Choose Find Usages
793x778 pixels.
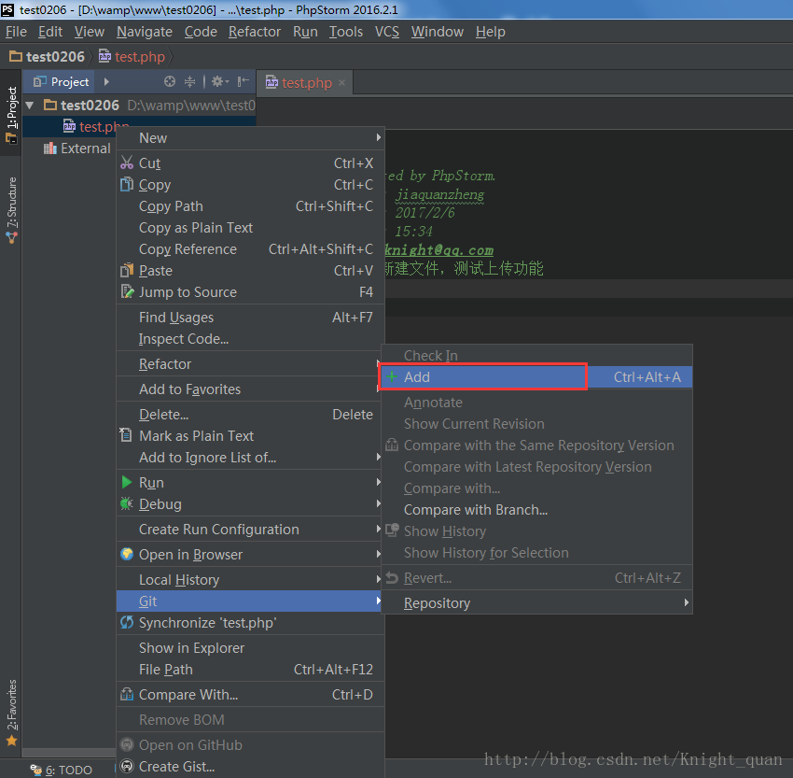click(x=176, y=318)
